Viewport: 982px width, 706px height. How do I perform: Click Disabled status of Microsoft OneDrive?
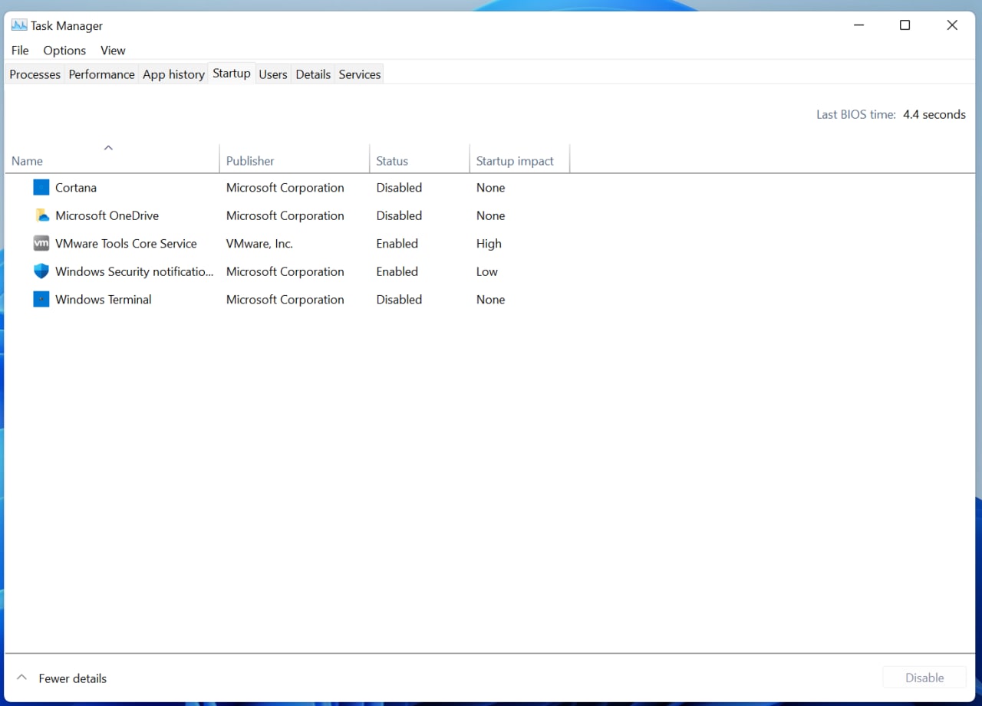tap(399, 215)
